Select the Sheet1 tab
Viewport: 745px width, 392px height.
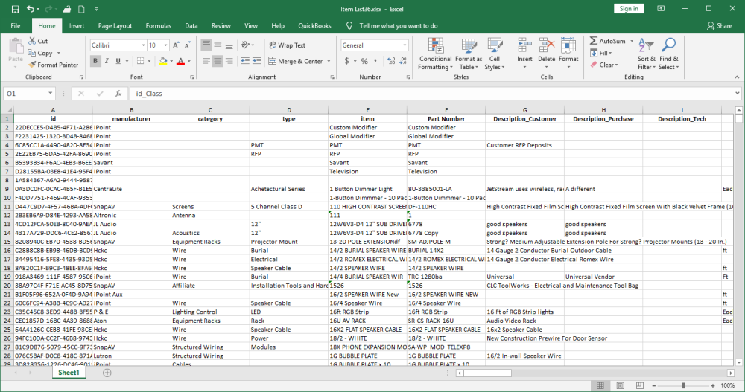[69, 373]
